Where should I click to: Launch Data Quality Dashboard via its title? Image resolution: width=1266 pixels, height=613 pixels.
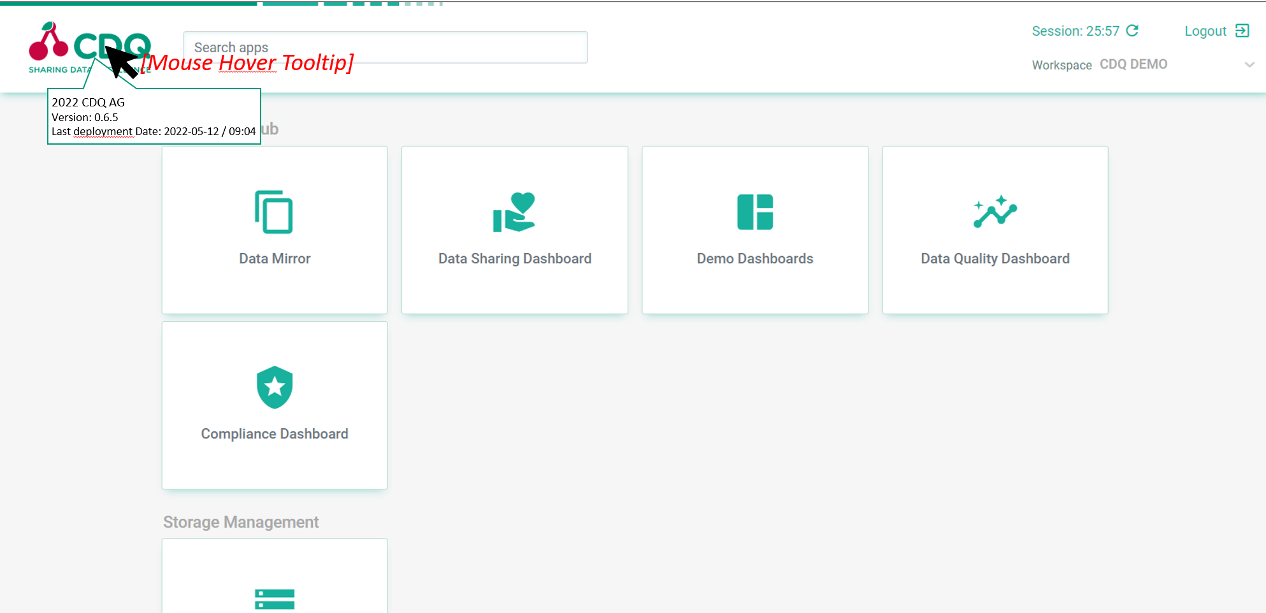[995, 259]
